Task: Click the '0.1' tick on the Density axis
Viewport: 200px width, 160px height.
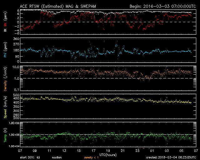Action: click(x=17, y=90)
